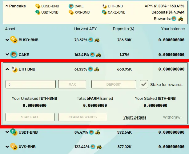The width and height of the screenshot is (189, 154).
Task: Click the tractor FARM icon next to 73.67%
Action: (x=97, y=40)
